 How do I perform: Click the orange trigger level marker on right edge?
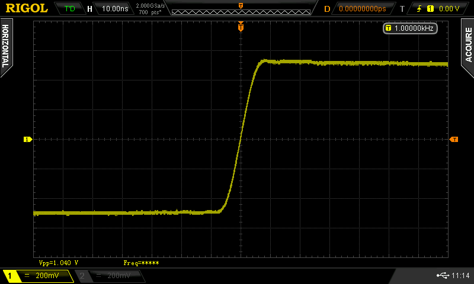tap(454, 139)
